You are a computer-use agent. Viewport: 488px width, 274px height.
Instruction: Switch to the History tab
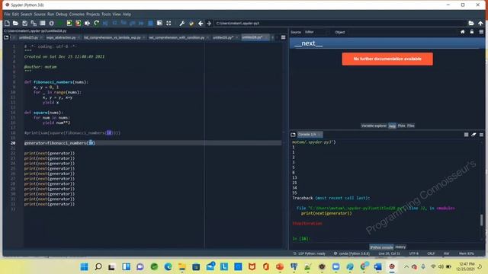coord(400,247)
